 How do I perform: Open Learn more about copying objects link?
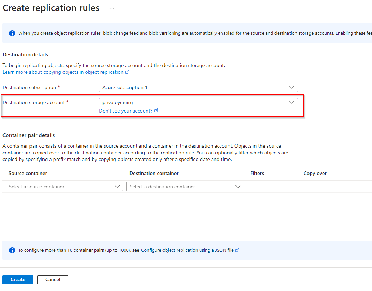pos(63,72)
